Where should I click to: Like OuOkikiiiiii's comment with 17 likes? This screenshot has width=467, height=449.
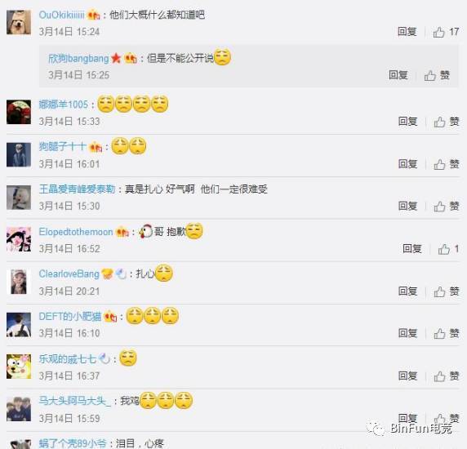pos(446,32)
